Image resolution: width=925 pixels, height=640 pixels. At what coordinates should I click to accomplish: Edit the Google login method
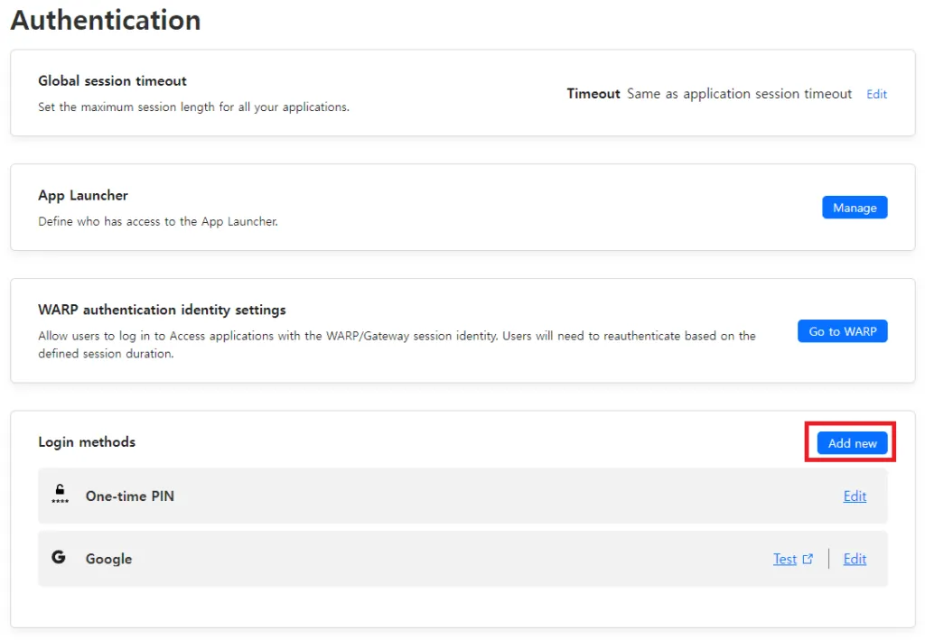[854, 559]
